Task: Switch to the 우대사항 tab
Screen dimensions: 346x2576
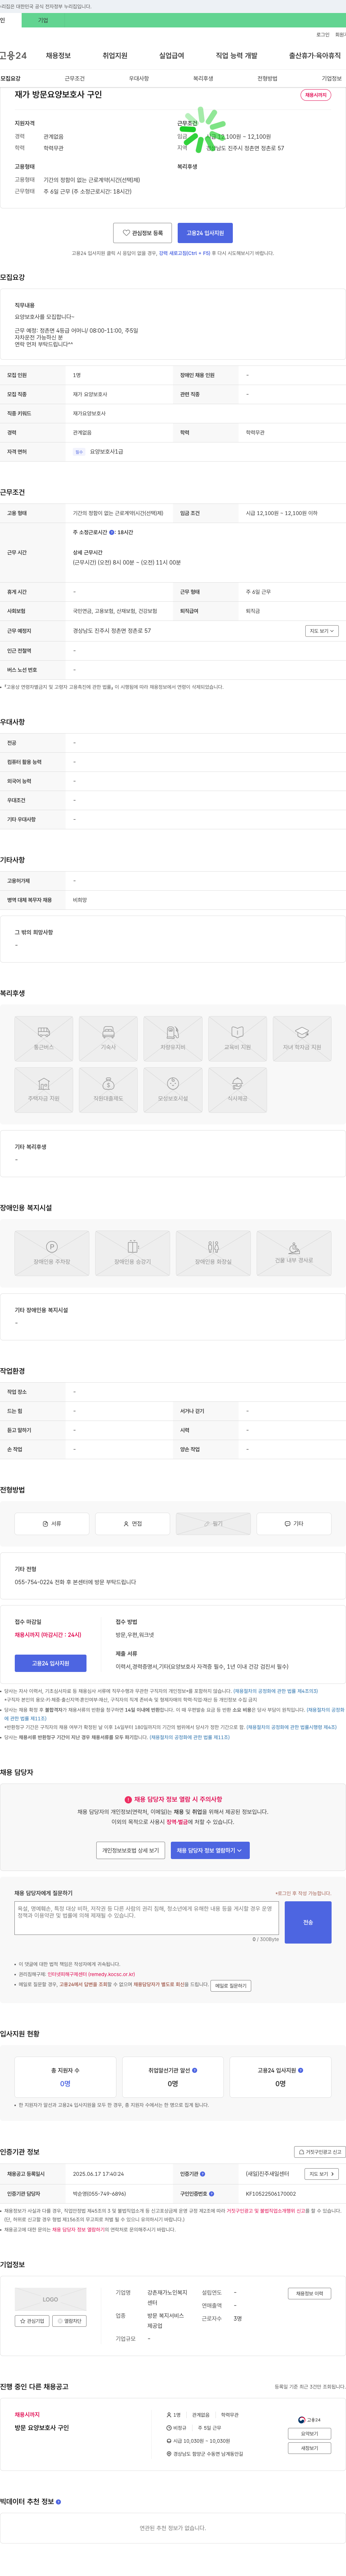Action: tap(139, 78)
